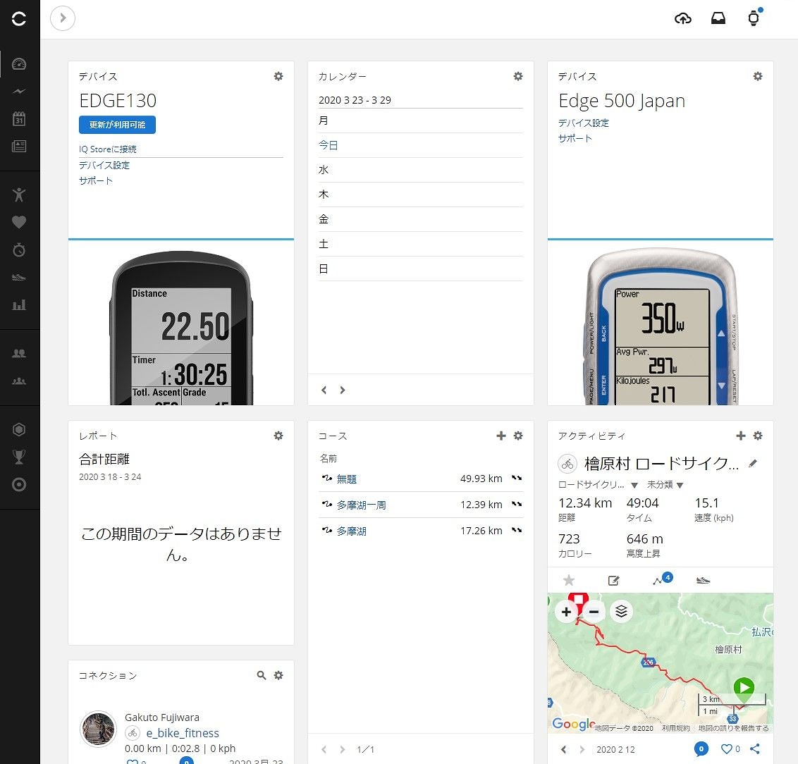Open the 未分類 event type dropdown
This screenshot has height=764, width=798.
click(x=665, y=485)
